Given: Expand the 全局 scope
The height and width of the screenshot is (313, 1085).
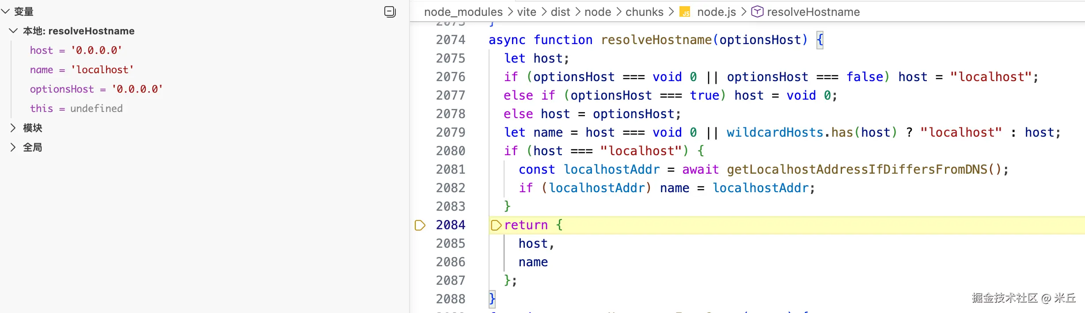Looking at the screenshot, I should 13,147.
